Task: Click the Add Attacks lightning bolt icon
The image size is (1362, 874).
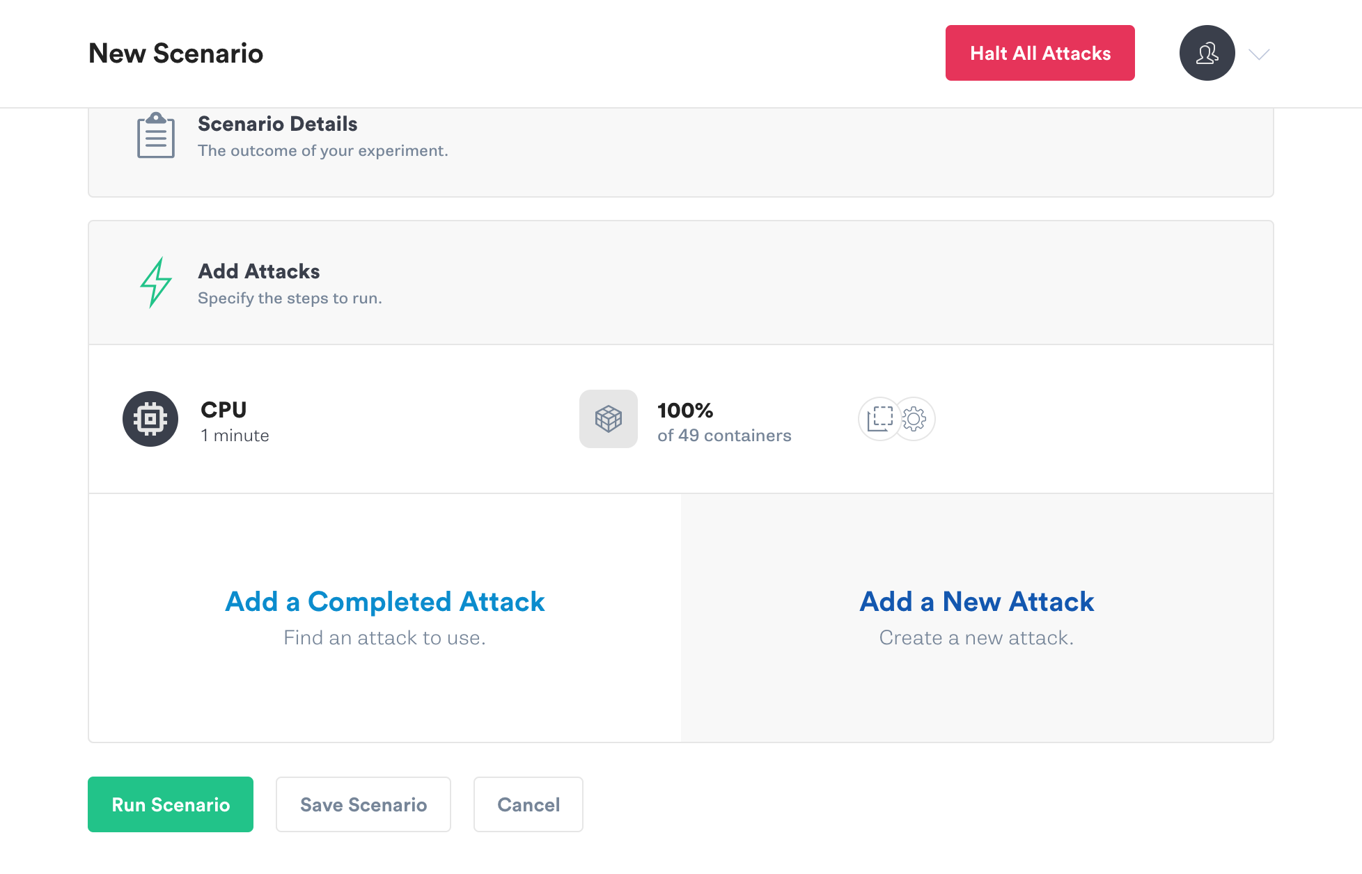Action: coord(156,283)
